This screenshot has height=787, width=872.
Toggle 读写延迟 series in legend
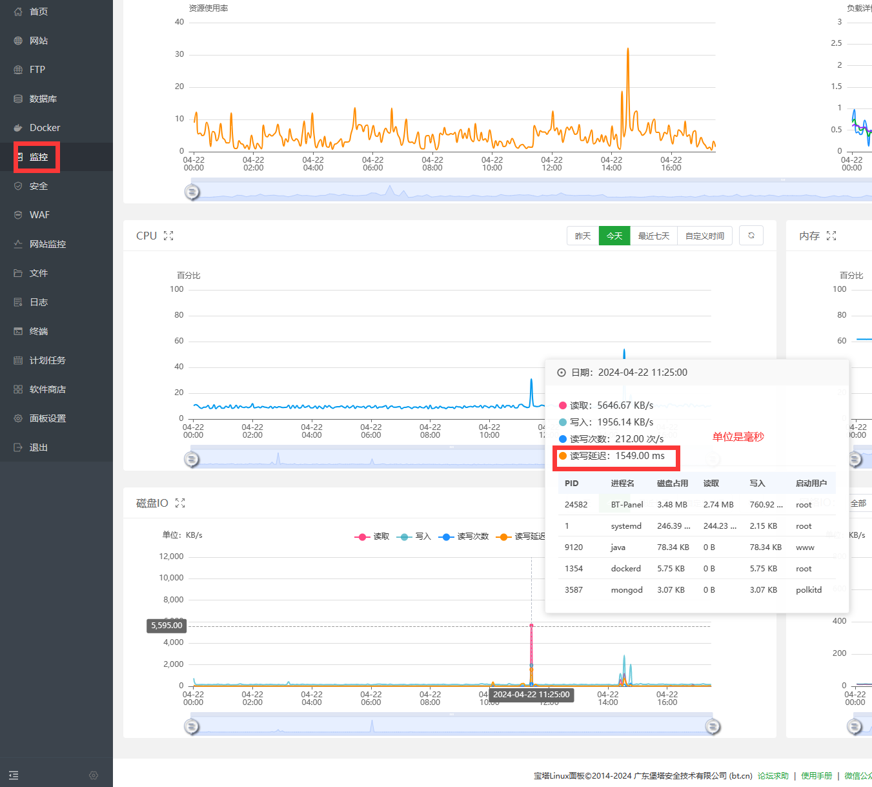pyautogui.click(x=521, y=537)
